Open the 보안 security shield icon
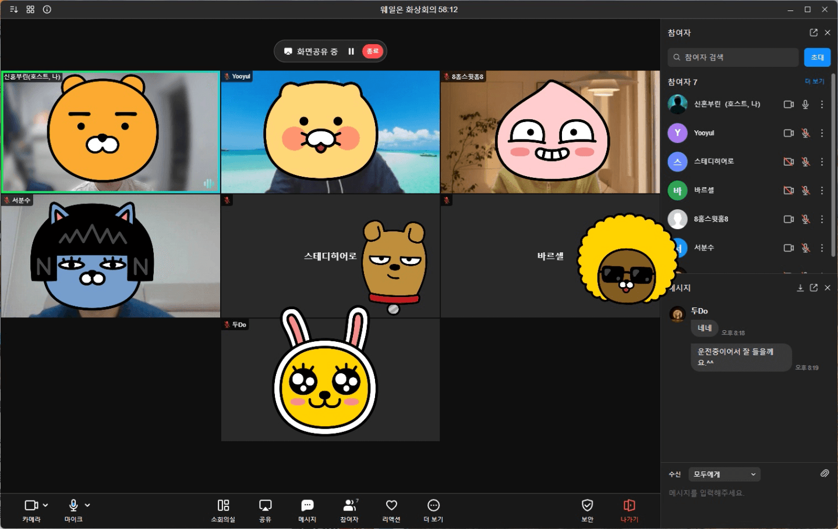The width and height of the screenshot is (838, 529). coord(587,505)
